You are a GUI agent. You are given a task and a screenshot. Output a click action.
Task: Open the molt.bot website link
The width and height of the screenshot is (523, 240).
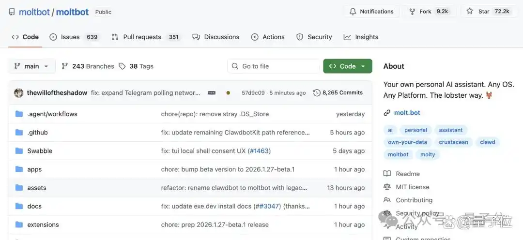click(407, 113)
